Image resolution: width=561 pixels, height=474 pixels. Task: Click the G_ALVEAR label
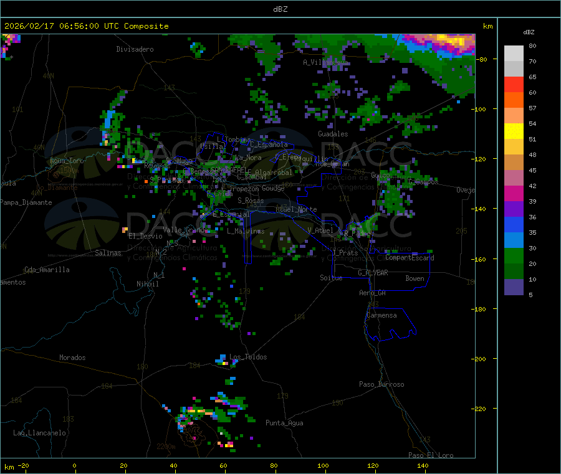(373, 273)
